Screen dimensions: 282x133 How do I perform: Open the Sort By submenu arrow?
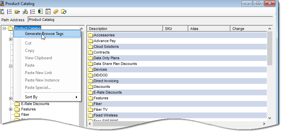[x=77, y=97]
